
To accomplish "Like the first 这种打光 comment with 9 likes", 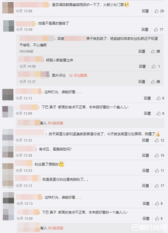I will (160, 98).
